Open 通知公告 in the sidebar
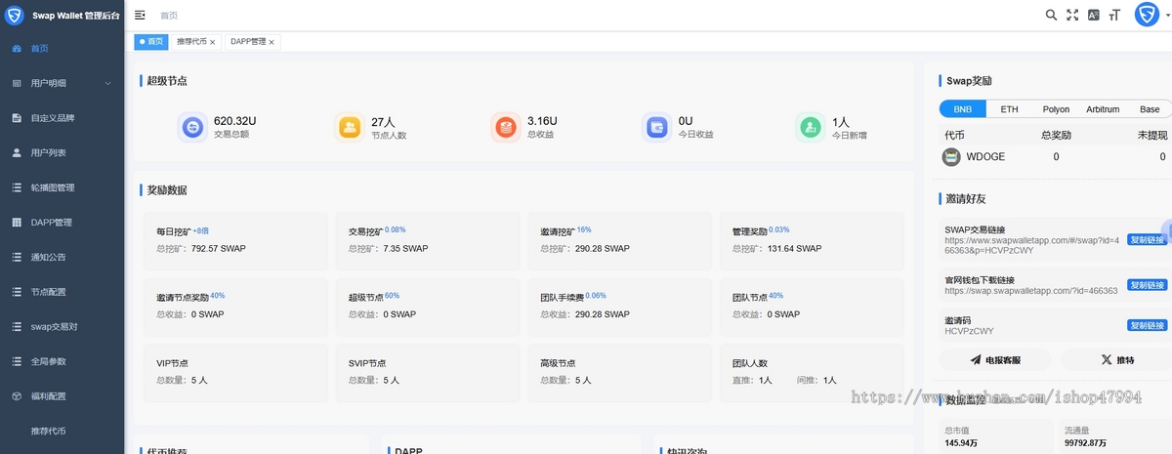 coord(62,257)
